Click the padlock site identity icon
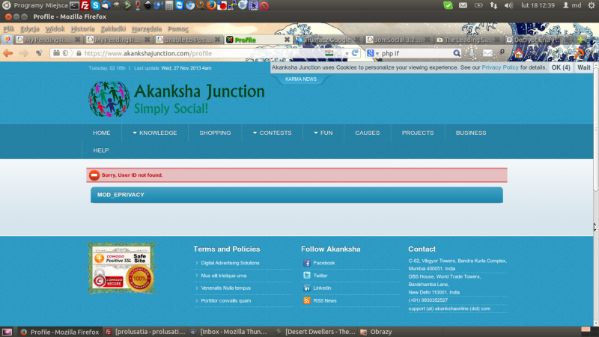The height and width of the screenshot is (337, 599). click(79, 53)
